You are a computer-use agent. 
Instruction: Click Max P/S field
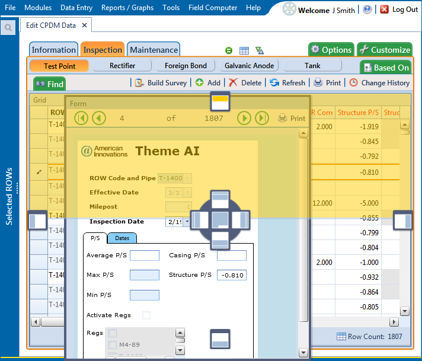145,275
